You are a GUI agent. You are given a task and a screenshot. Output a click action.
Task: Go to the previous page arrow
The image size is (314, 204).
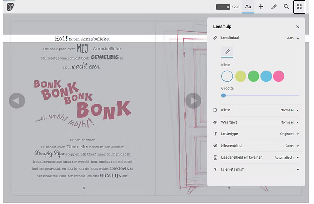pos(17,101)
